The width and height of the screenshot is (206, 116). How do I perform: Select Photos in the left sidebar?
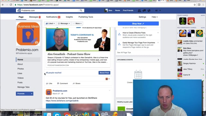21,69
